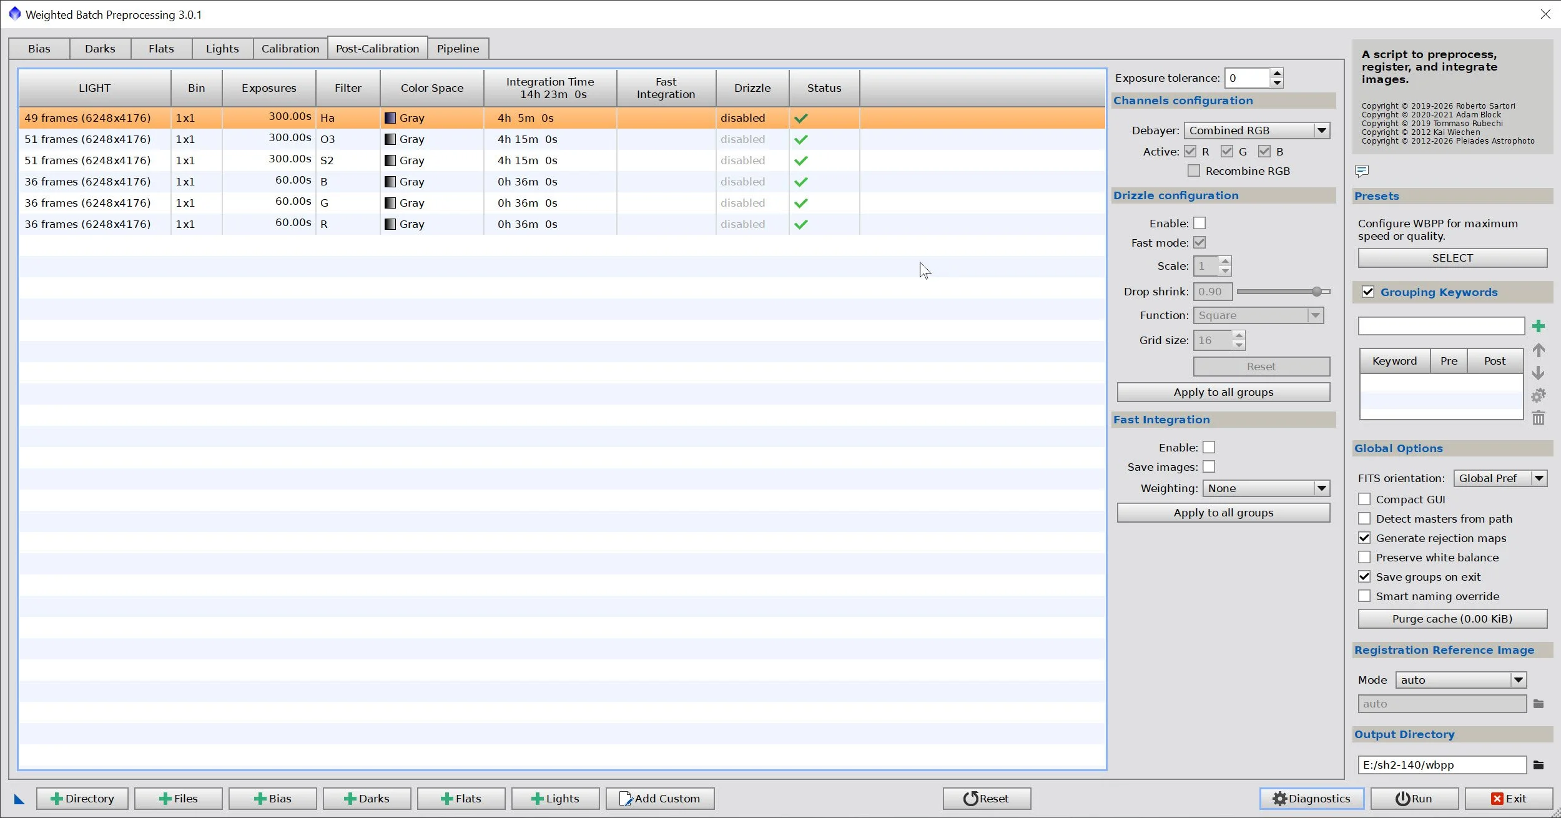
Task: Enable Detect masters from path
Action: point(1364,518)
